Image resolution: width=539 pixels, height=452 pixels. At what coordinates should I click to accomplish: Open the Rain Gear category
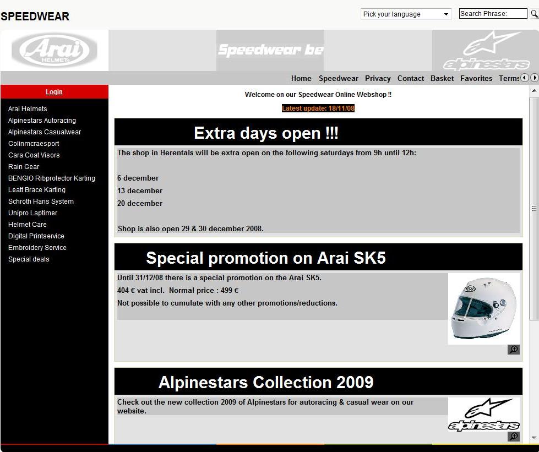23,167
